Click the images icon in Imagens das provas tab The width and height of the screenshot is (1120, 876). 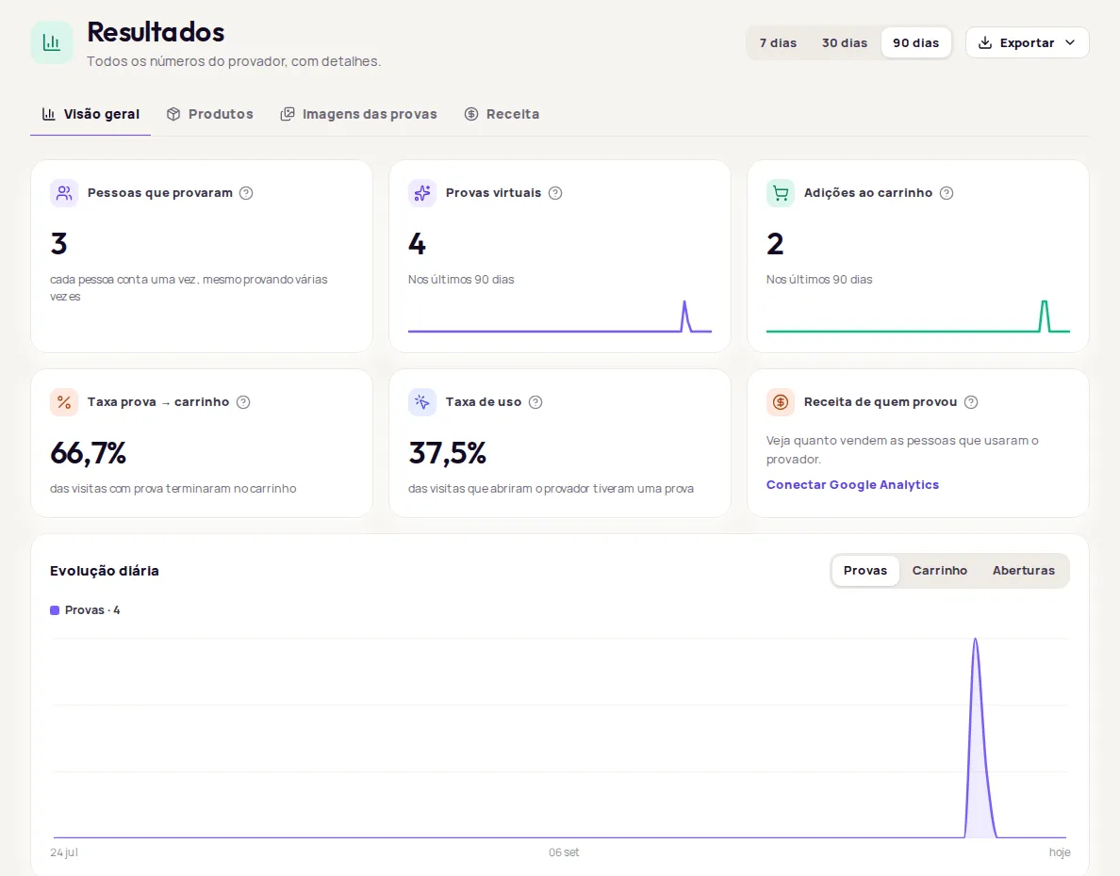(288, 114)
